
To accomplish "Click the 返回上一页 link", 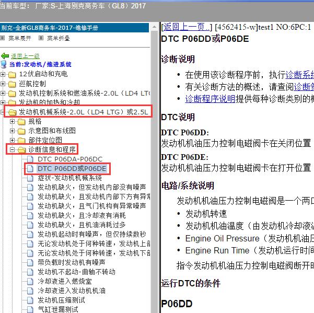I will coord(187,27).
